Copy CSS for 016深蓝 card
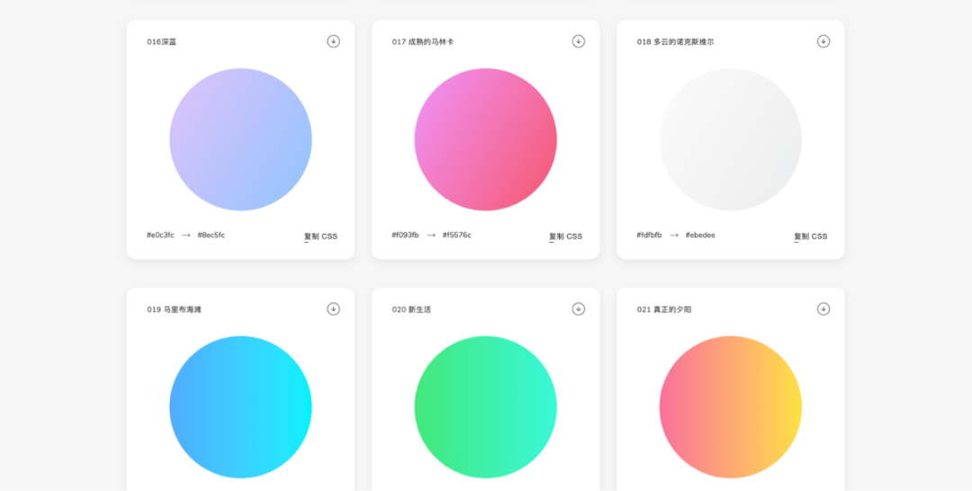The width and height of the screenshot is (972, 491). (x=320, y=237)
